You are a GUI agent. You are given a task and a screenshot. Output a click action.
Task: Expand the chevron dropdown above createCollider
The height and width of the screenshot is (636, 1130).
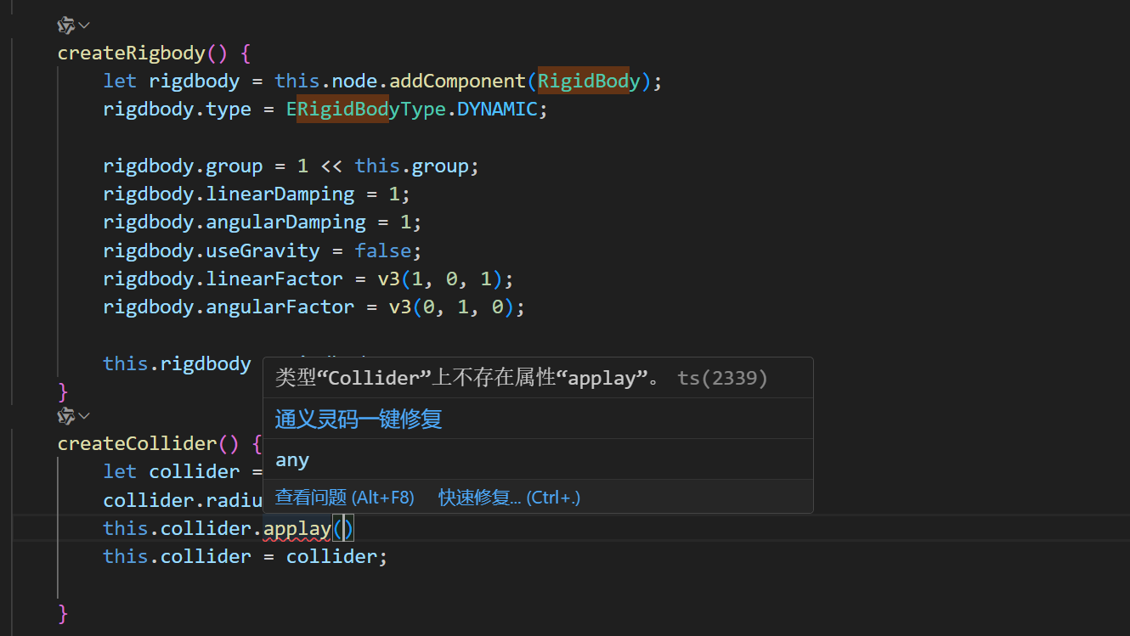(84, 416)
